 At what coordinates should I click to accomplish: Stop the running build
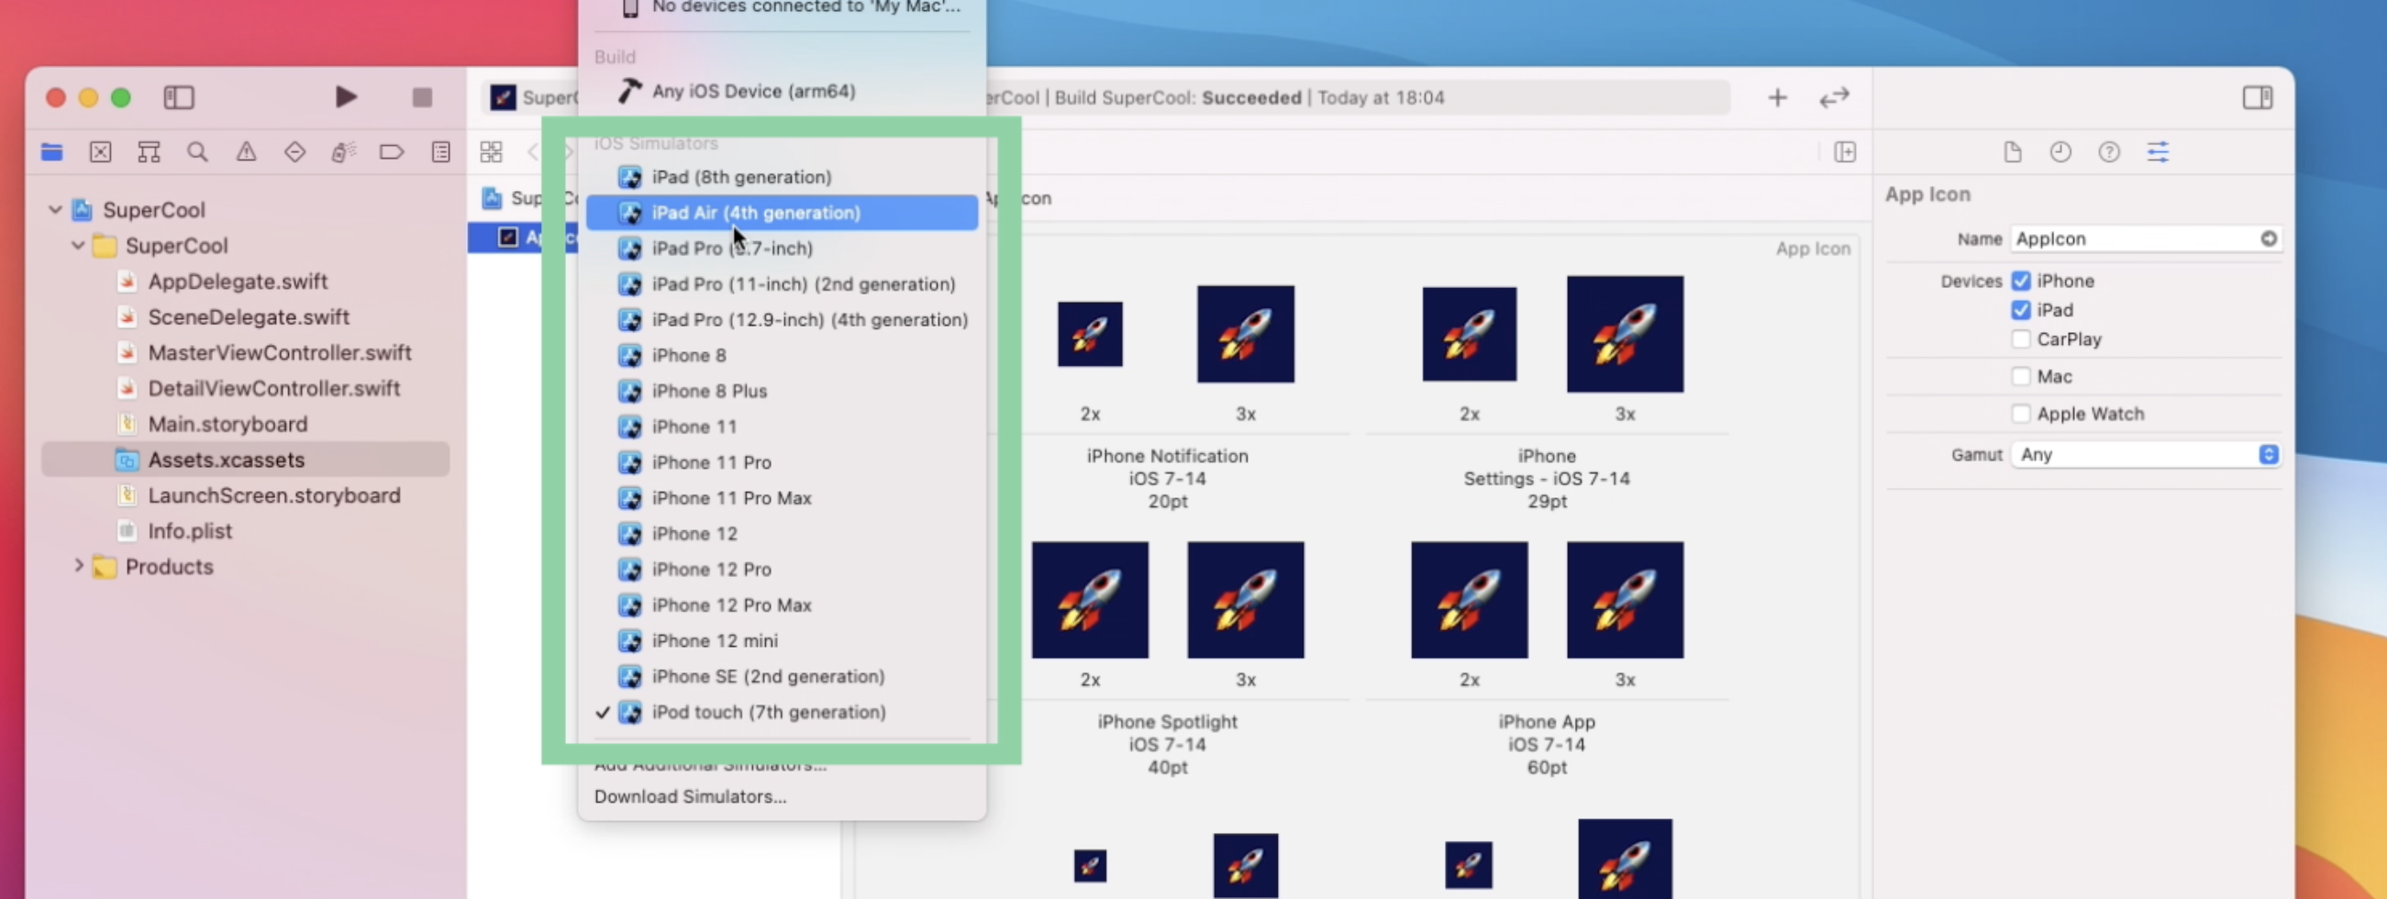422,97
